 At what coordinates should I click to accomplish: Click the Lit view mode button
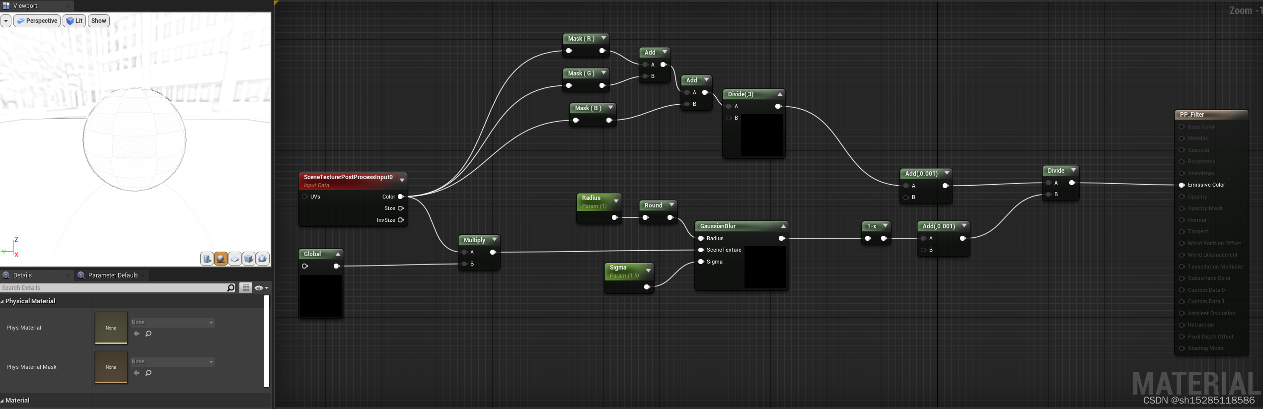(x=74, y=21)
